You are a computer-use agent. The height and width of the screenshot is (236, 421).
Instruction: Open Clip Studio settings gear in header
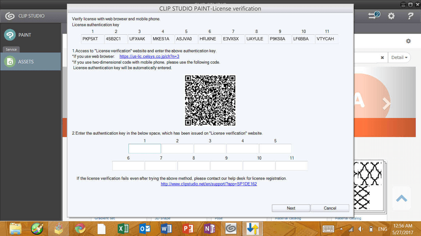(391, 16)
